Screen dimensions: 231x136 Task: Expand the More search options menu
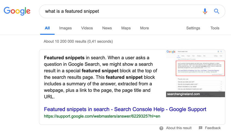(x=144, y=28)
